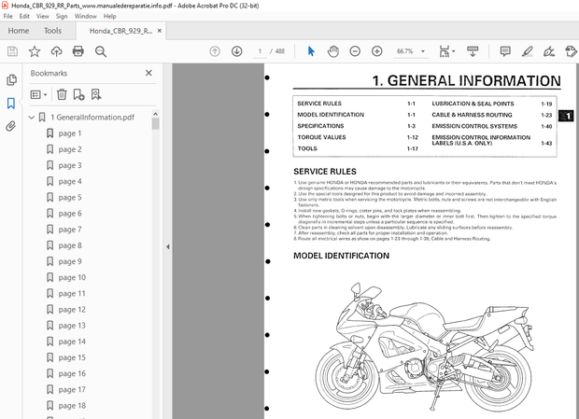Close the Bookmarks panel
Viewport: 579px width, 419px height.
tap(148, 73)
